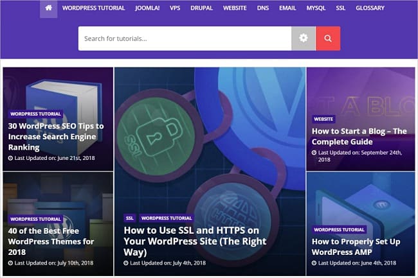Click 'Last Updated on: June 4th, 2018' text
This screenshot has height=278, width=418.
coord(357,263)
